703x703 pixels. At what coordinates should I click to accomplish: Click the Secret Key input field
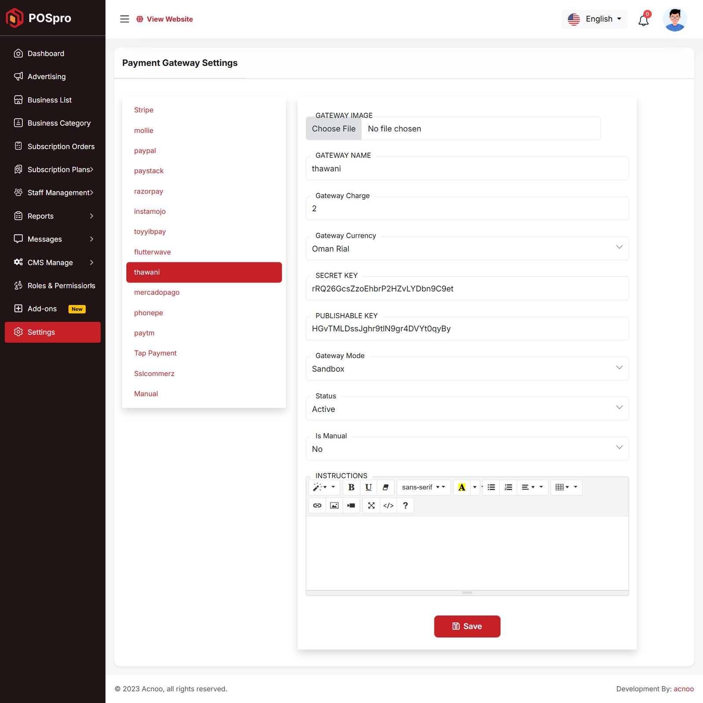pos(467,289)
